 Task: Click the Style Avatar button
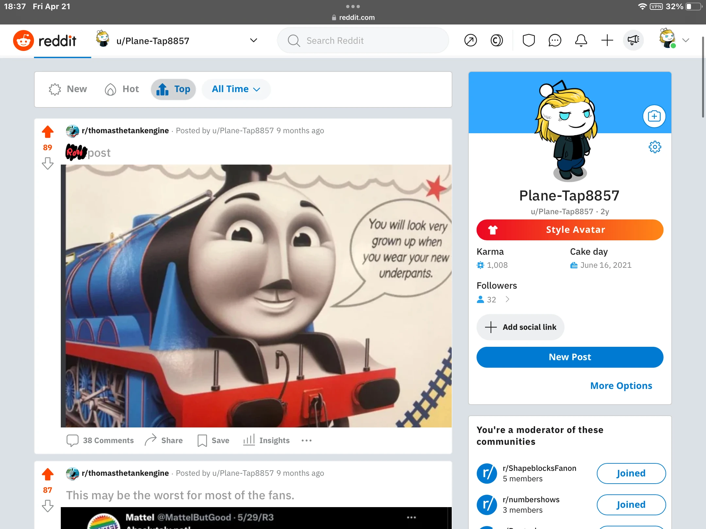(x=569, y=230)
